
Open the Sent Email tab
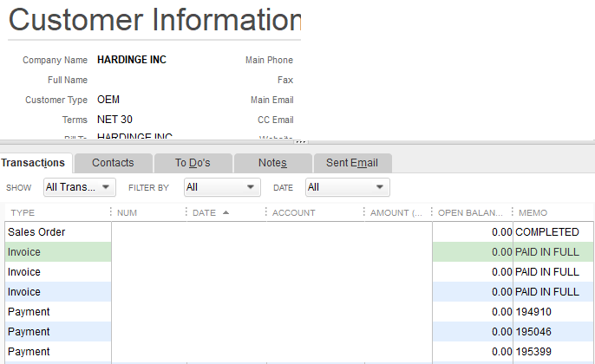pos(352,163)
